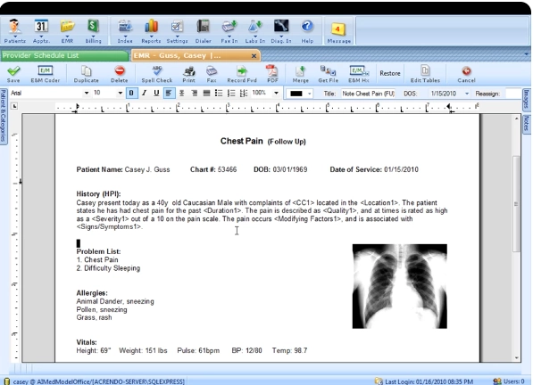The height and width of the screenshot is (385, 533).
Task: Save the note with Save icon
Action: point(13,74)
